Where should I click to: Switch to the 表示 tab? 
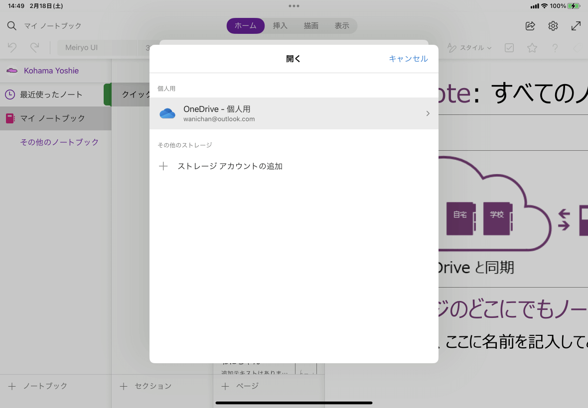click(x=342, y=26)
